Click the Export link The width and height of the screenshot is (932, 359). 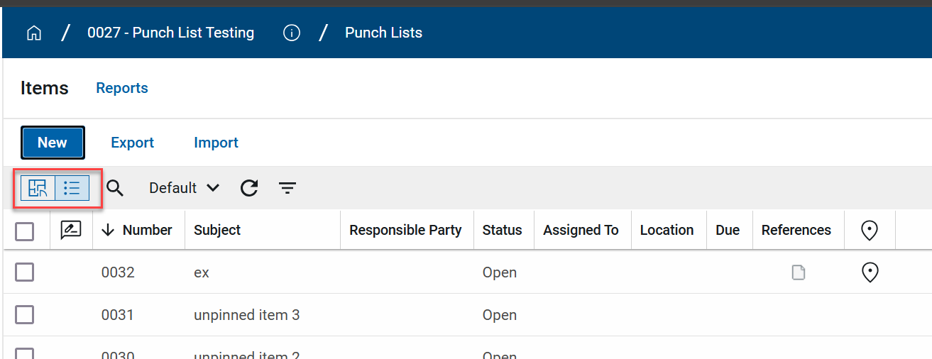[132, 143]
